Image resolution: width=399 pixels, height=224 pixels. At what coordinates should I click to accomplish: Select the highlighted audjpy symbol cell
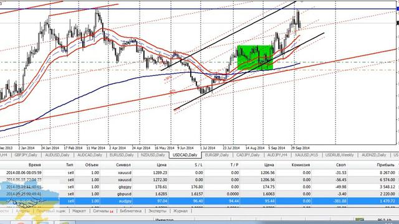coord(125,201)
